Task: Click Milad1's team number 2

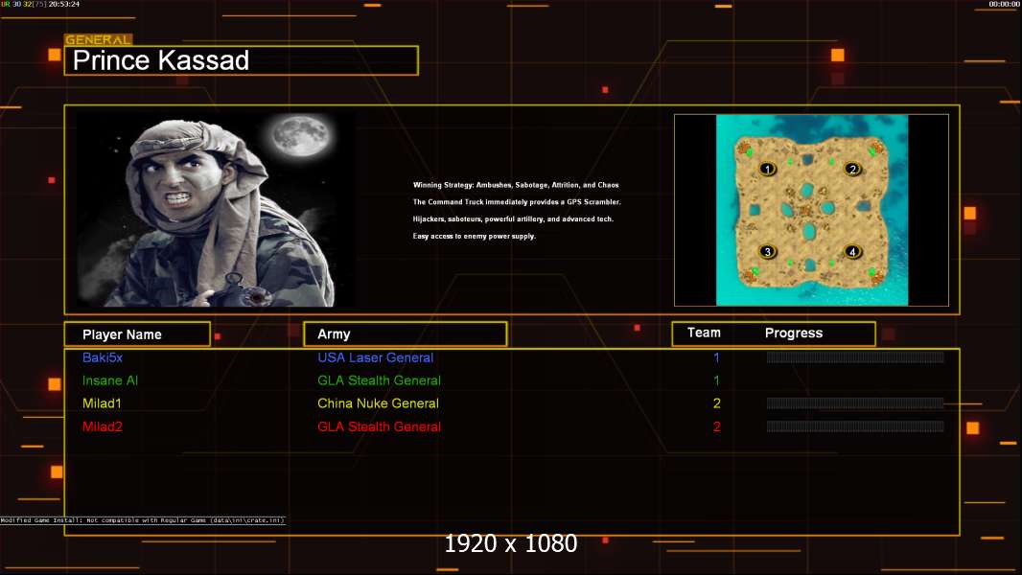Action: tap(716, 403)
